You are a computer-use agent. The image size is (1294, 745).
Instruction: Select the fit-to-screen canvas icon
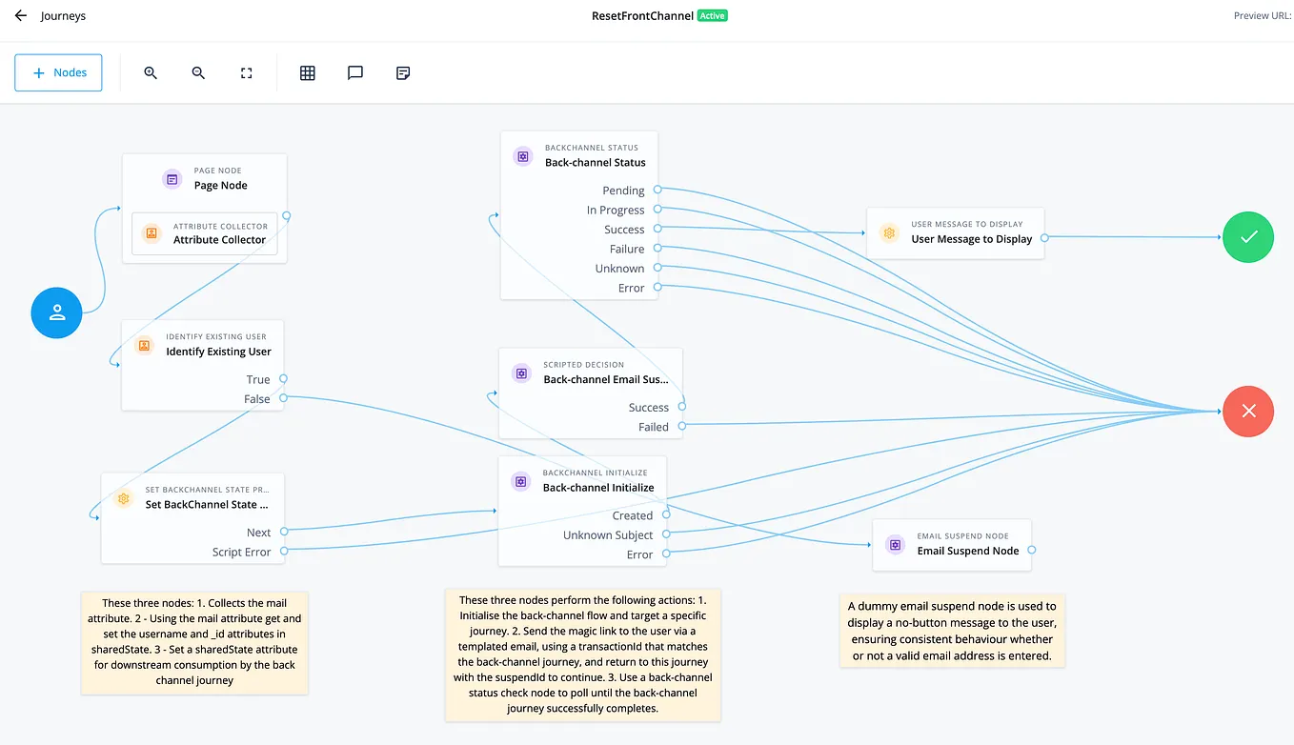(x=246, y=72)
